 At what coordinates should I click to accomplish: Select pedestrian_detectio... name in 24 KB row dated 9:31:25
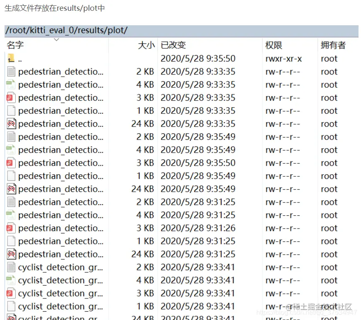tap(61, 255)
